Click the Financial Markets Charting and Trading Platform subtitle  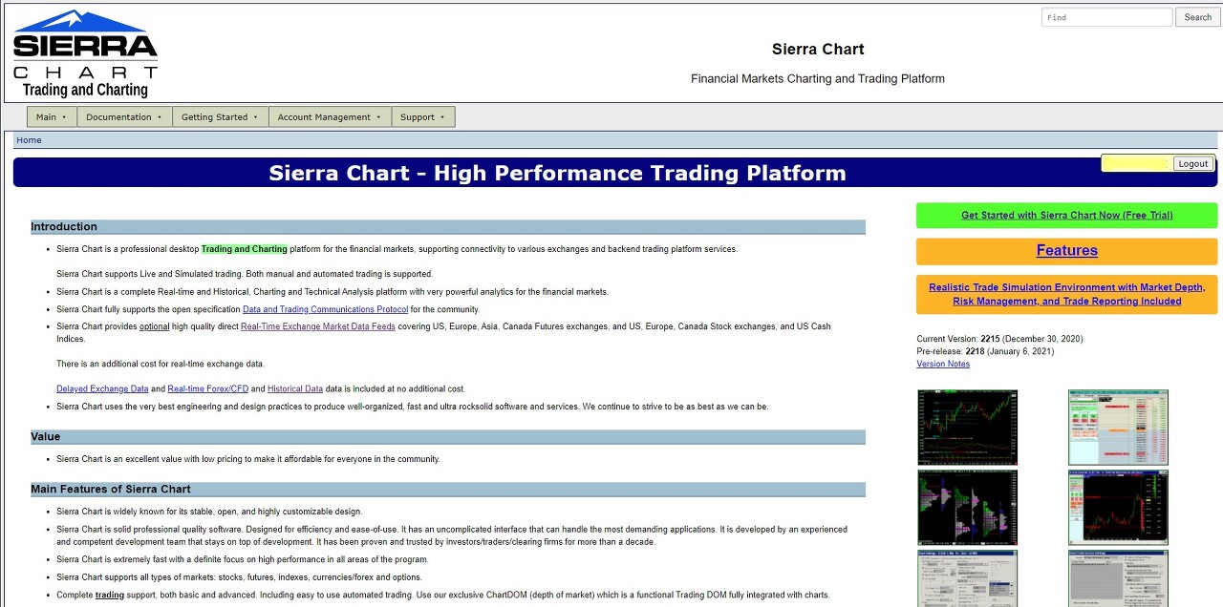[818, 78]
